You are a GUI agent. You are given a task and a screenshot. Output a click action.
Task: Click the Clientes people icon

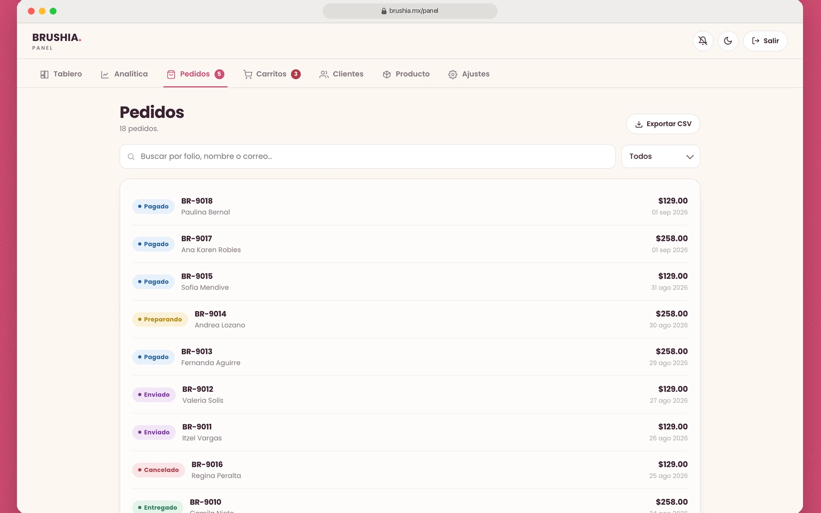324,74
